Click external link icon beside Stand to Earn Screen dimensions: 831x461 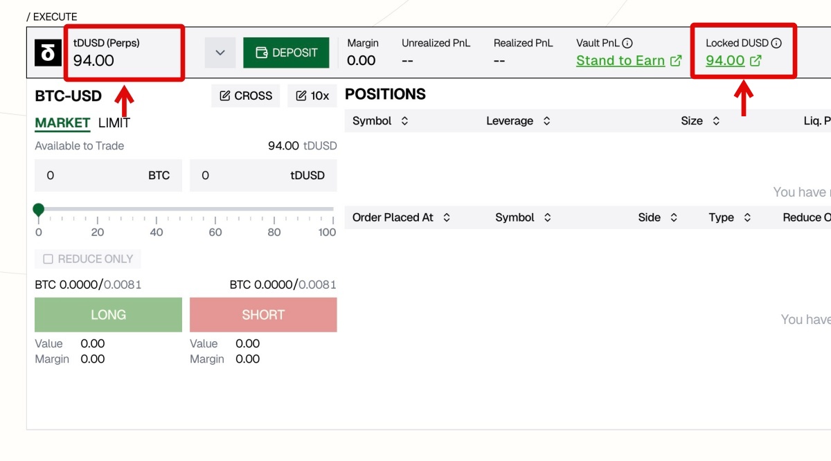[676, 61]
